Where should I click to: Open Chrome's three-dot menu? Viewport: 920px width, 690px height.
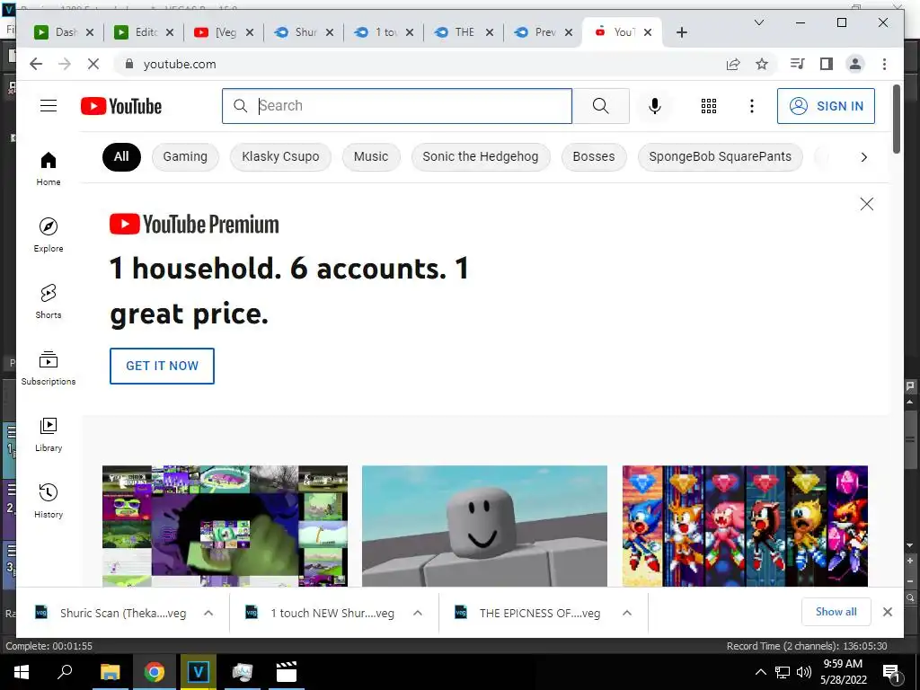click(x=884, y=64)
